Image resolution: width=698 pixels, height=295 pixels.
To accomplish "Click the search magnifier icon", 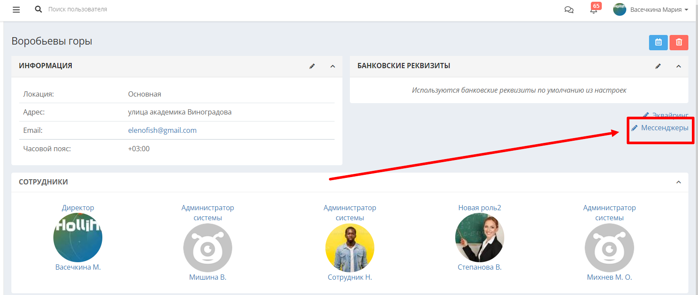I will tap(38, 9).
